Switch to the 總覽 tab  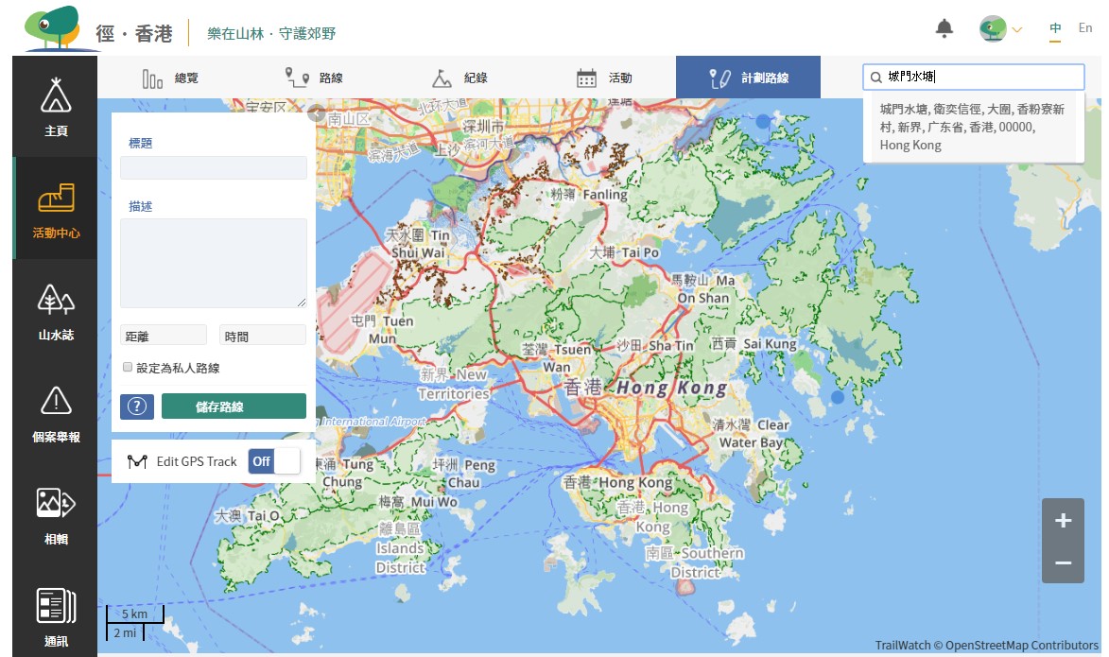[170, 78]
